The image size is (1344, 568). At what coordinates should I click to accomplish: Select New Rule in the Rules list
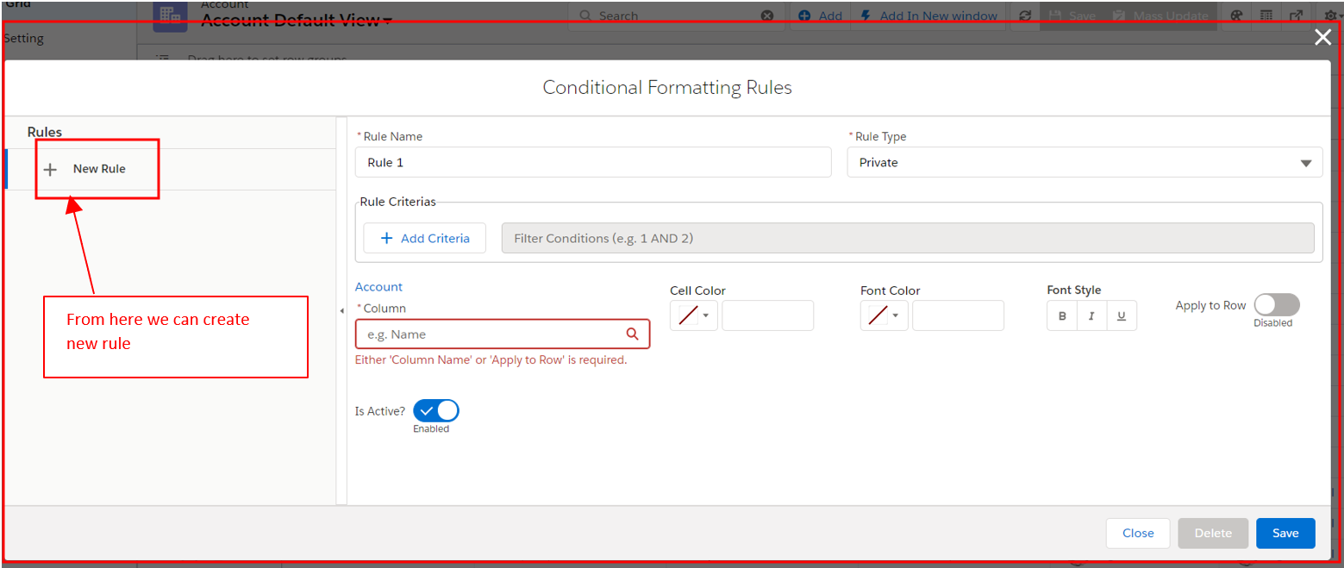point(99,169)
